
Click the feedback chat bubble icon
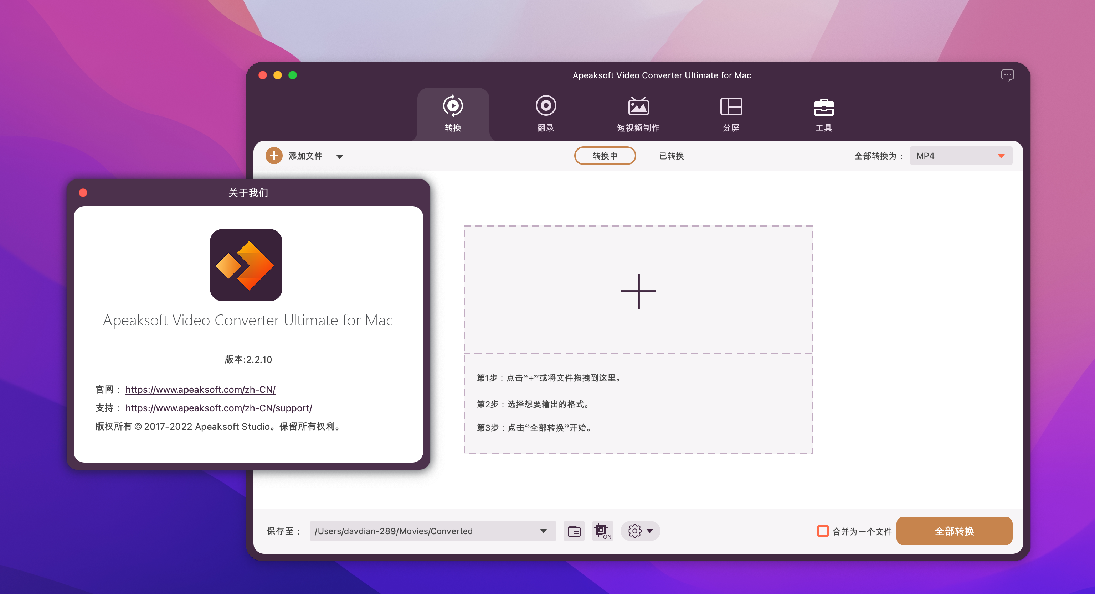[1007, 75]
